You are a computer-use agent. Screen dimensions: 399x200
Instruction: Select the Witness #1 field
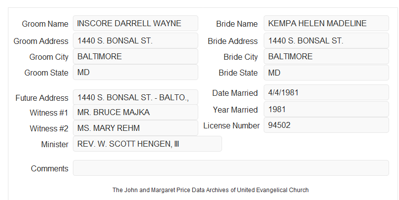click(135, 112)
